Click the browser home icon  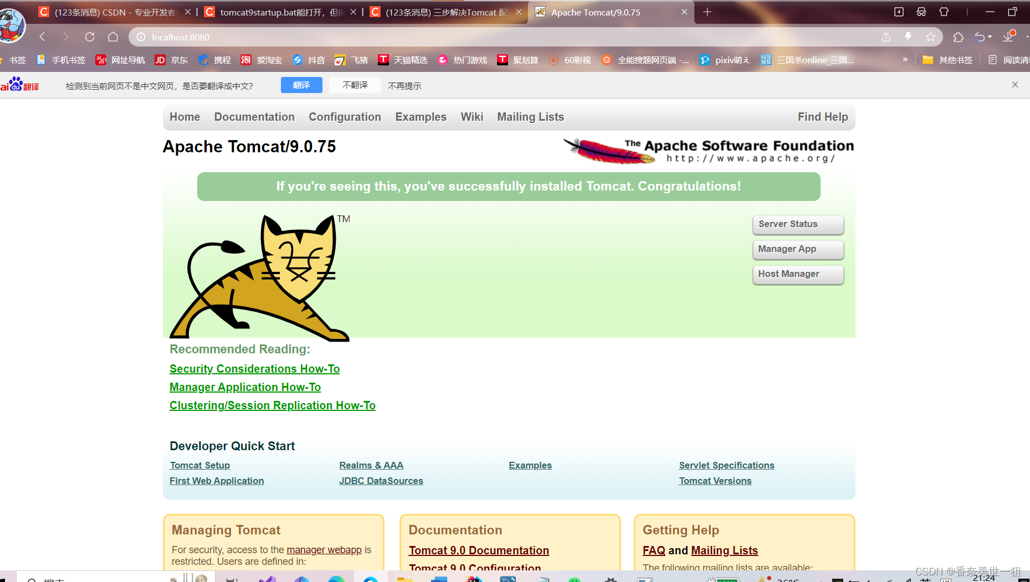[113, 37]
